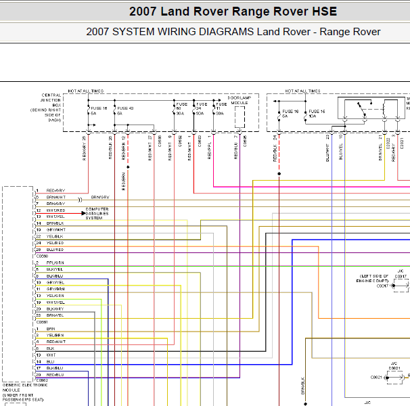Click pin 19 "WHT/YEL" label of C0661
Screen dimensions: 410x406
55,302
